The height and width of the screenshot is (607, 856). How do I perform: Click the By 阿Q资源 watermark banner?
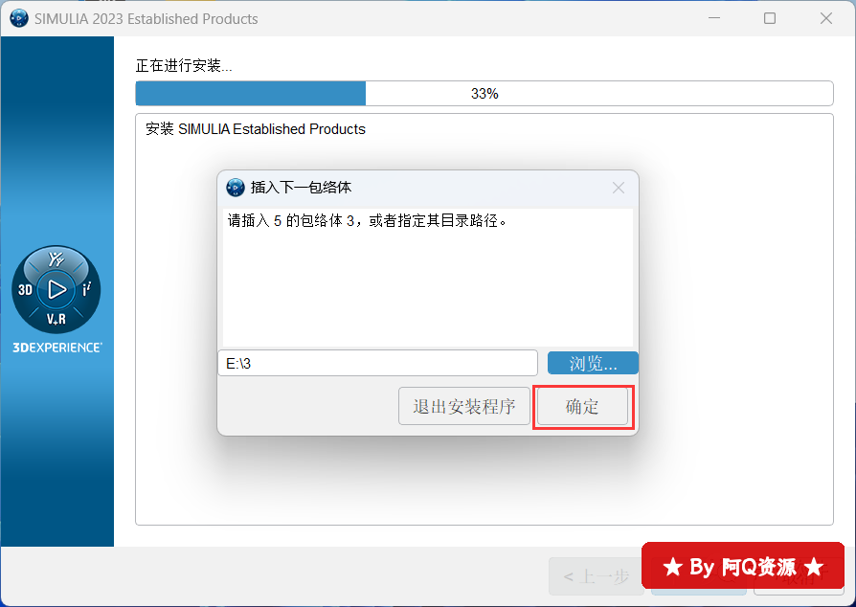click(x=743, y=566)
